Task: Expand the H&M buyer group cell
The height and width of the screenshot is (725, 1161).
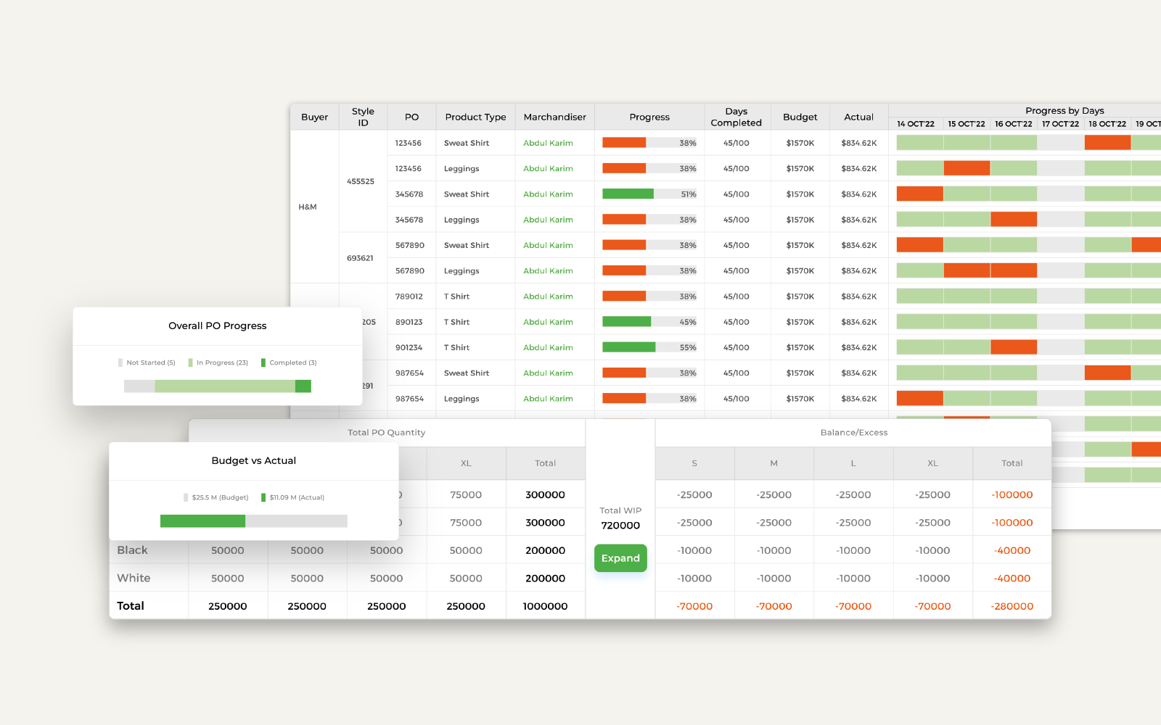Action: coord(308,207)
